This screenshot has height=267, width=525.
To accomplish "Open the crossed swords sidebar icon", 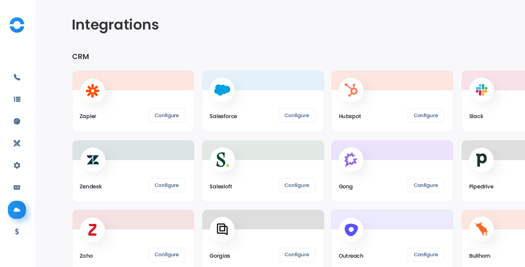I will (17, 143).
